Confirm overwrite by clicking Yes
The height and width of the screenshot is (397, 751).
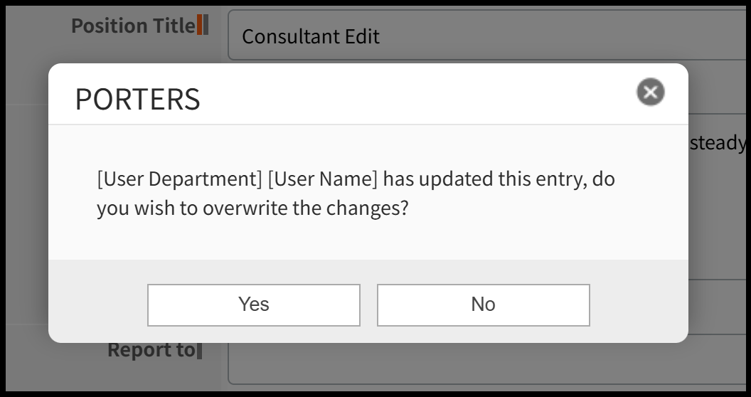pyautogui.click(x=254, y=305)
